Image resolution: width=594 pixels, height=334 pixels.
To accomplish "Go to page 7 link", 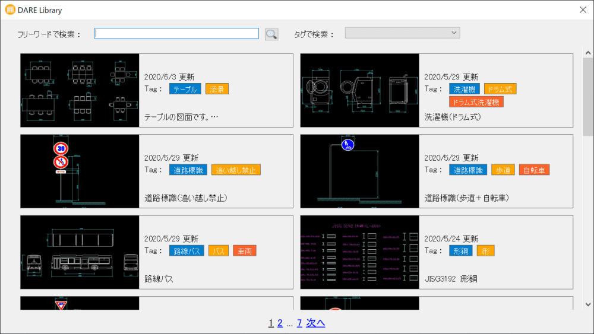I will [x=299, y=323].
